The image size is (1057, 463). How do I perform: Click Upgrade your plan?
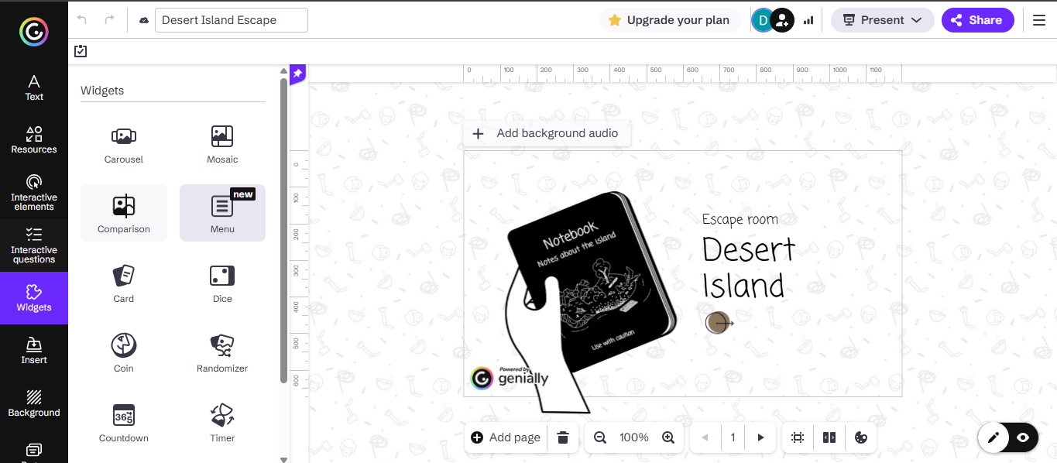point(669,20)
